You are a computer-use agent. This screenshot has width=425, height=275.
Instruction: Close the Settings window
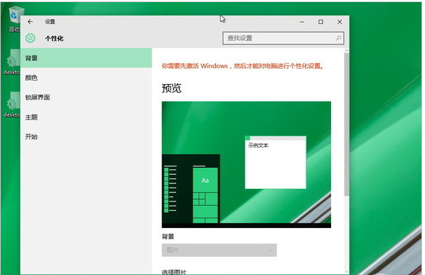339,22
